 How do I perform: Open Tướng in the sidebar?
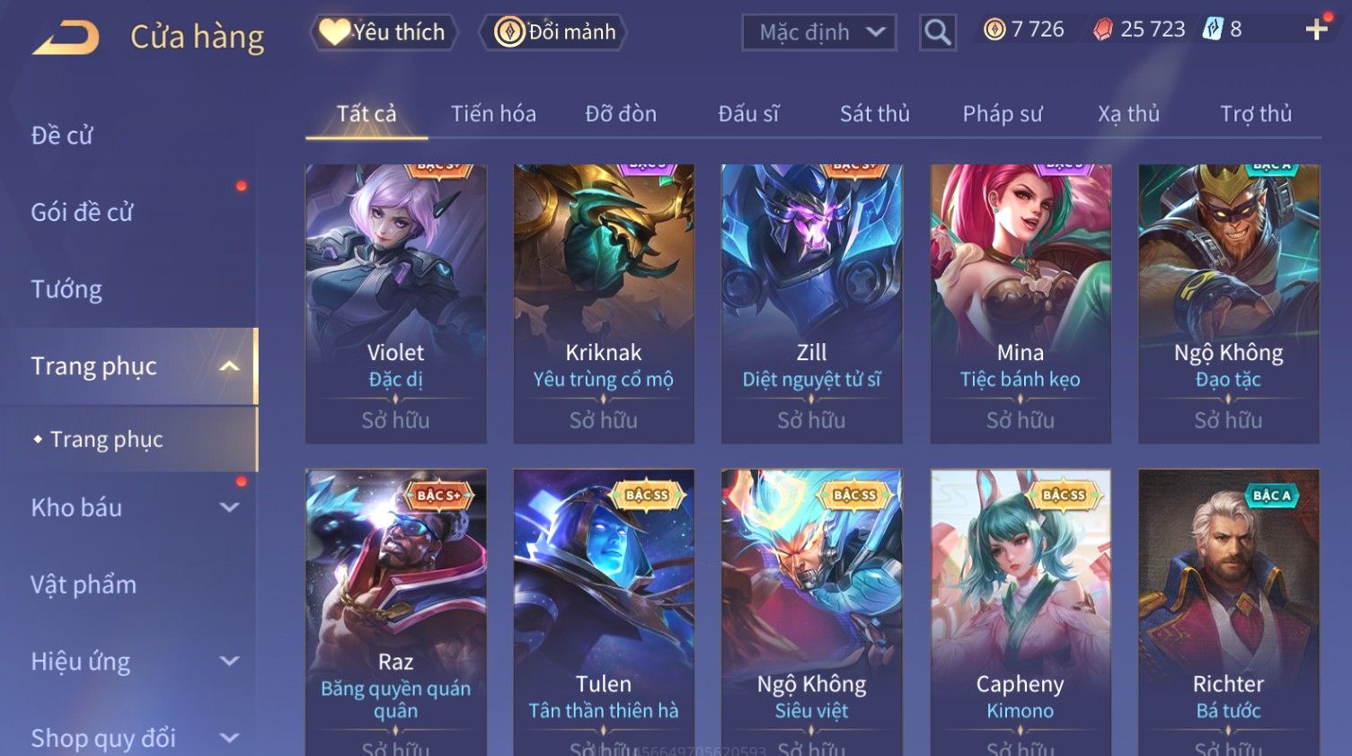tap(66, 289)
